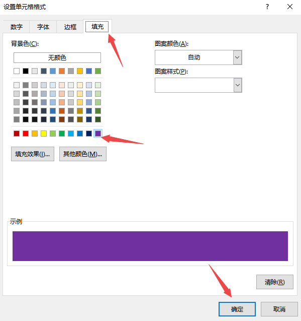Select the purple standard color swatch
The image size is (301, 321).
click(x=98, y=134)
